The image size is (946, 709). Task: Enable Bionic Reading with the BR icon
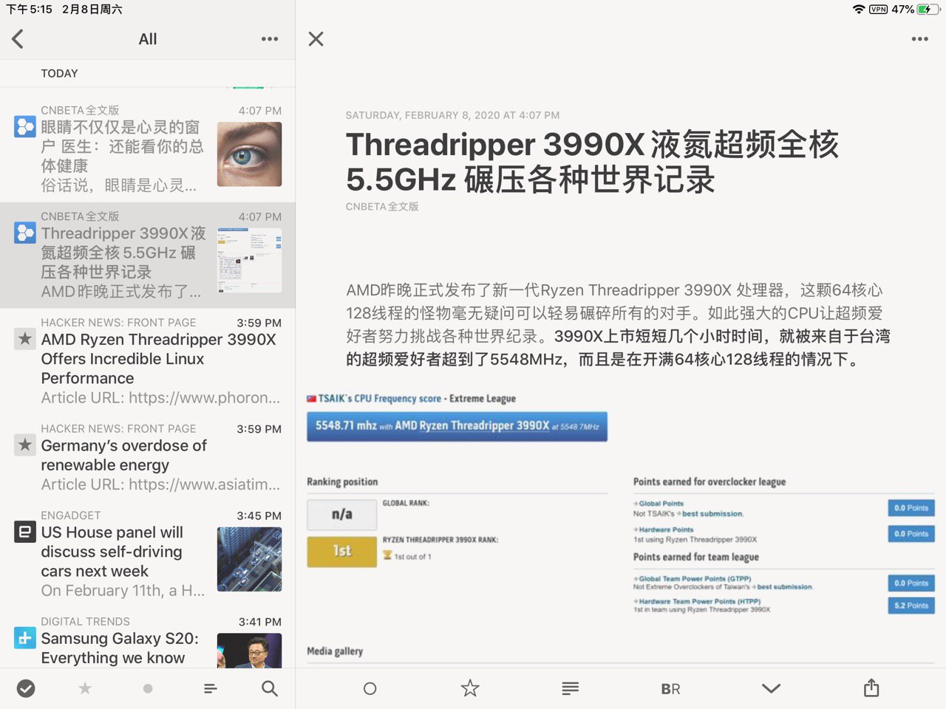pos(670,689)
